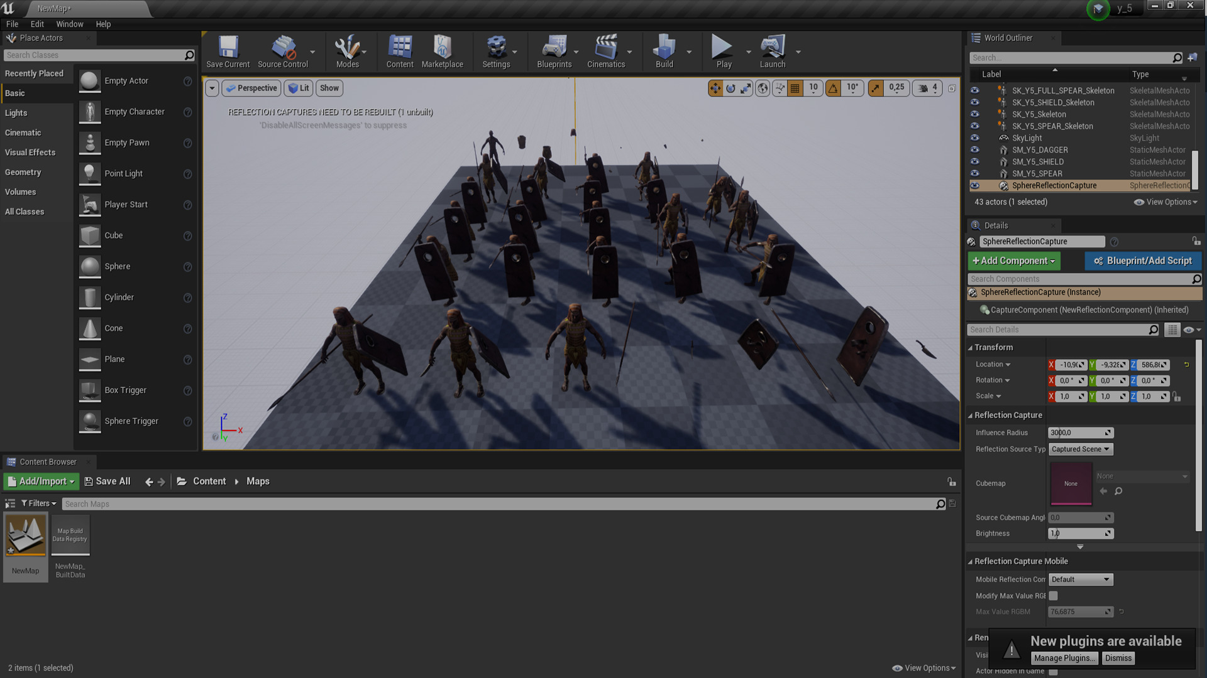Viewport: 1207px width, 678px height.
Task: Hide SM_Y5_SHIELD using its eye icon
Action: point(974,162)
